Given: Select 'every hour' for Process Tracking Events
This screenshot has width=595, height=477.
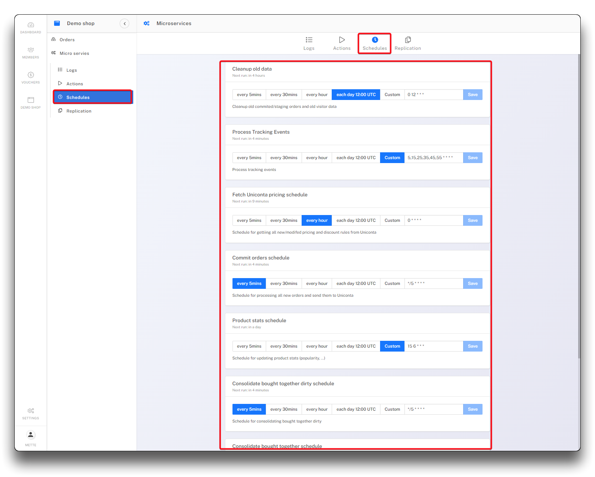Looking at the screenshot, I should [x=317, y=158].
